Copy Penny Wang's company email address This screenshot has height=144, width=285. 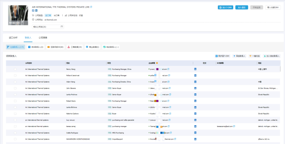pyautogui.click(x=169, y=69)
